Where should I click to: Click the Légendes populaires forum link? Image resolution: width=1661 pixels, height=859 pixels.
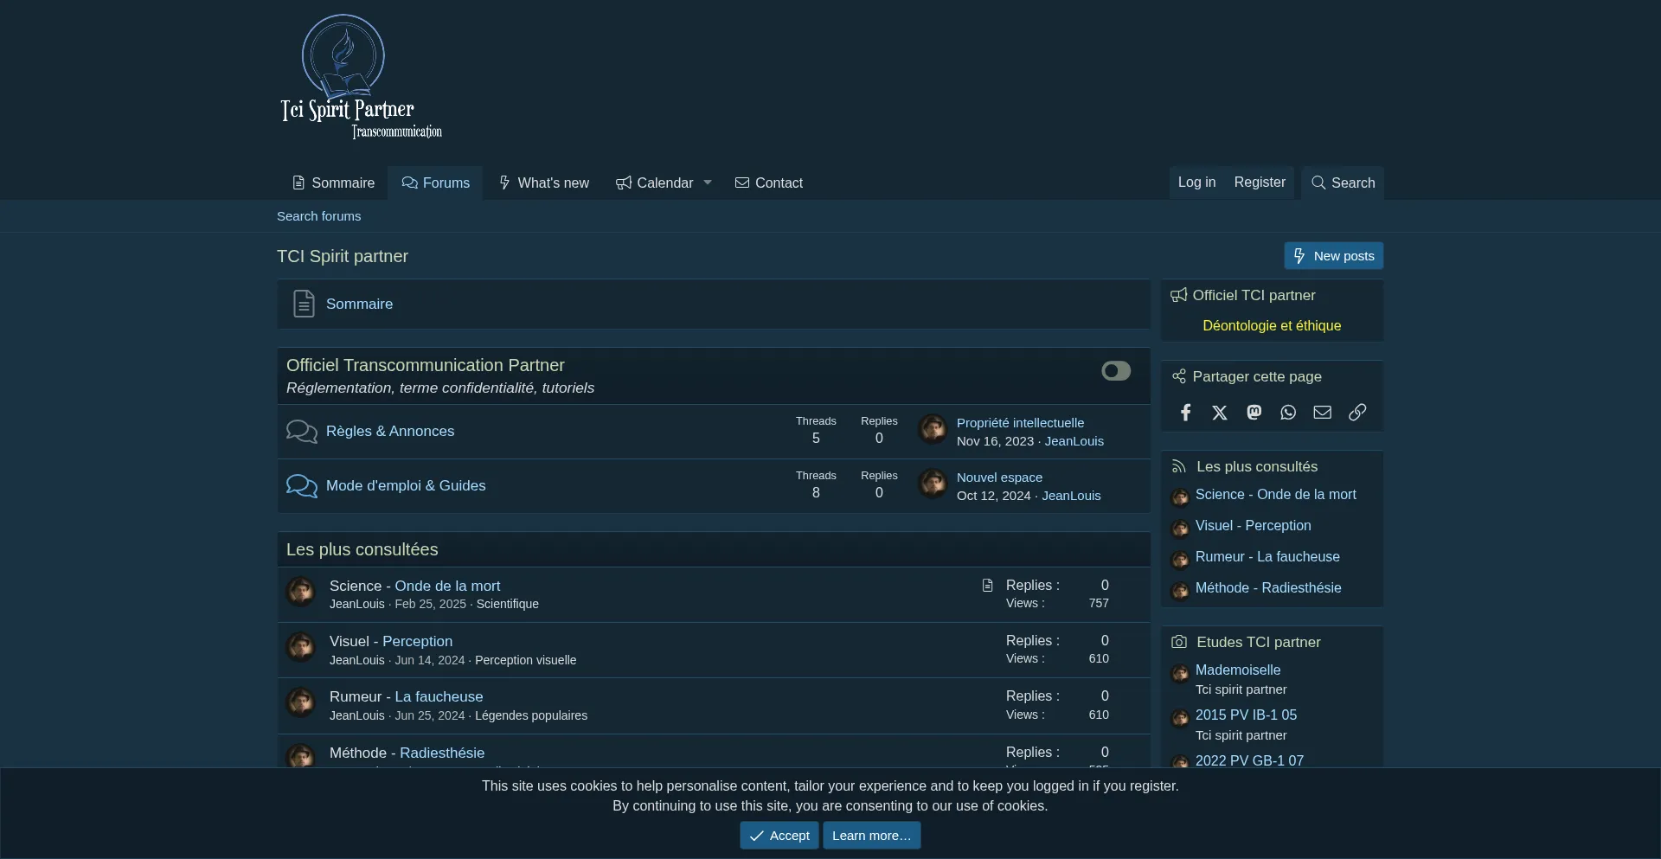531,716
